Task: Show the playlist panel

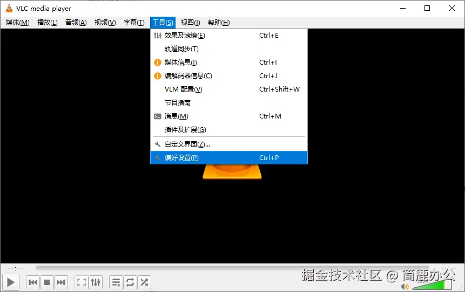Action: click(x=116, y=282)
